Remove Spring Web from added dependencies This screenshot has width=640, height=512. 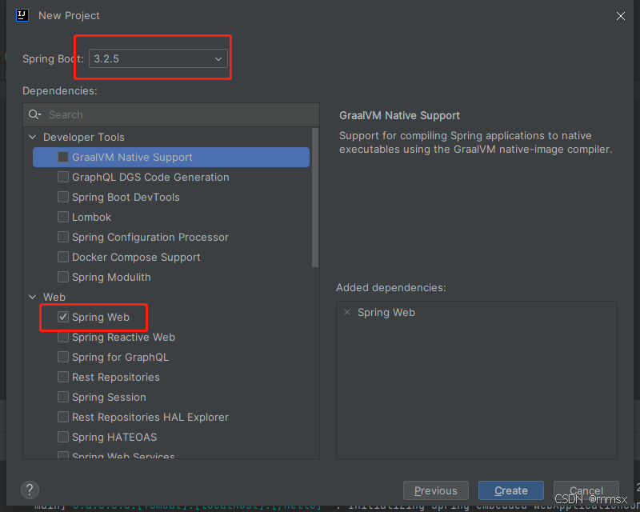347,312
